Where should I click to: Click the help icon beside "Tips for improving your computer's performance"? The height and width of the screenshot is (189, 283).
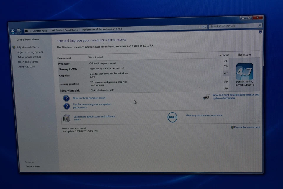point(66,106)
